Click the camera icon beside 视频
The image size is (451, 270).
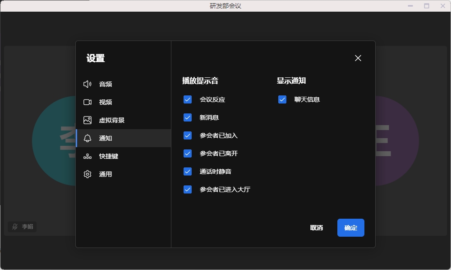pyautogui.click(x=87, y=102)
